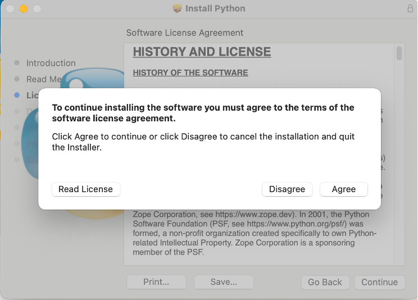Click the Continue button
This screenshot has width=418, height=300.
(380, 282)
